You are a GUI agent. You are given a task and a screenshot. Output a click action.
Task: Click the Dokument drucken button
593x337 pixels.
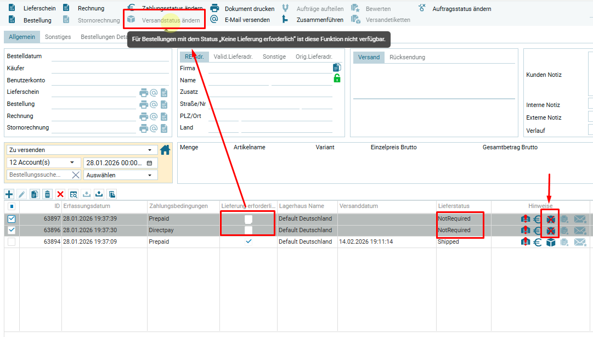(242, 9)
